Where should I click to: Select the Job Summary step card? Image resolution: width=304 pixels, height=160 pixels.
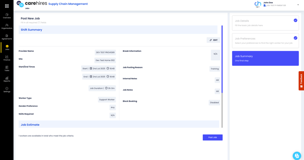(265, 58)
